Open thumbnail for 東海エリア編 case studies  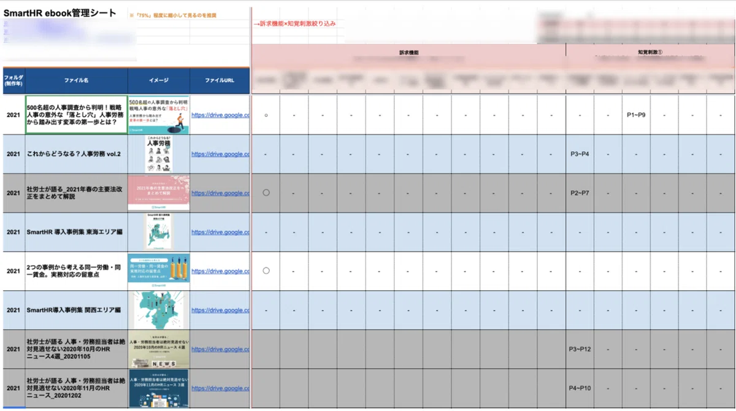click(159, 232)
